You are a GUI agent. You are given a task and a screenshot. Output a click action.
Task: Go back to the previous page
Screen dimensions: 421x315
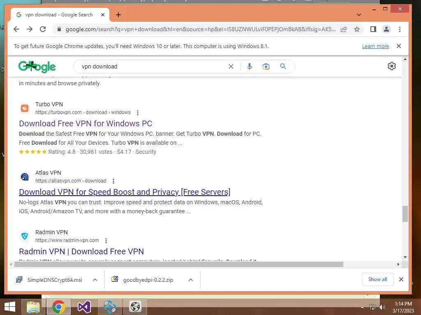pyautogui.click(x=16, y=29)
